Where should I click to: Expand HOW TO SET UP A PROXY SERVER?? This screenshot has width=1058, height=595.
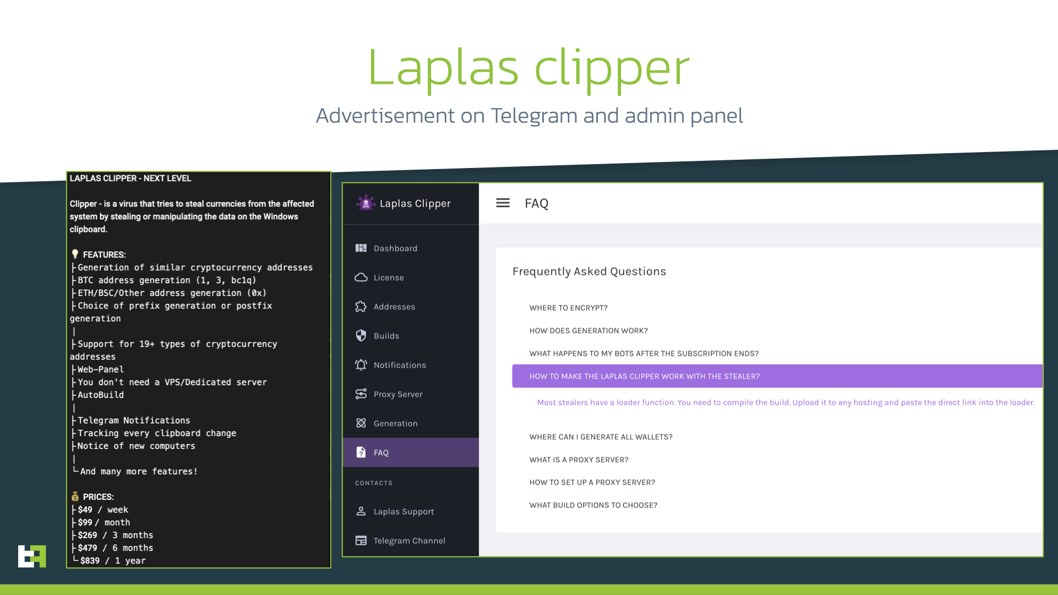click(592, 483)
